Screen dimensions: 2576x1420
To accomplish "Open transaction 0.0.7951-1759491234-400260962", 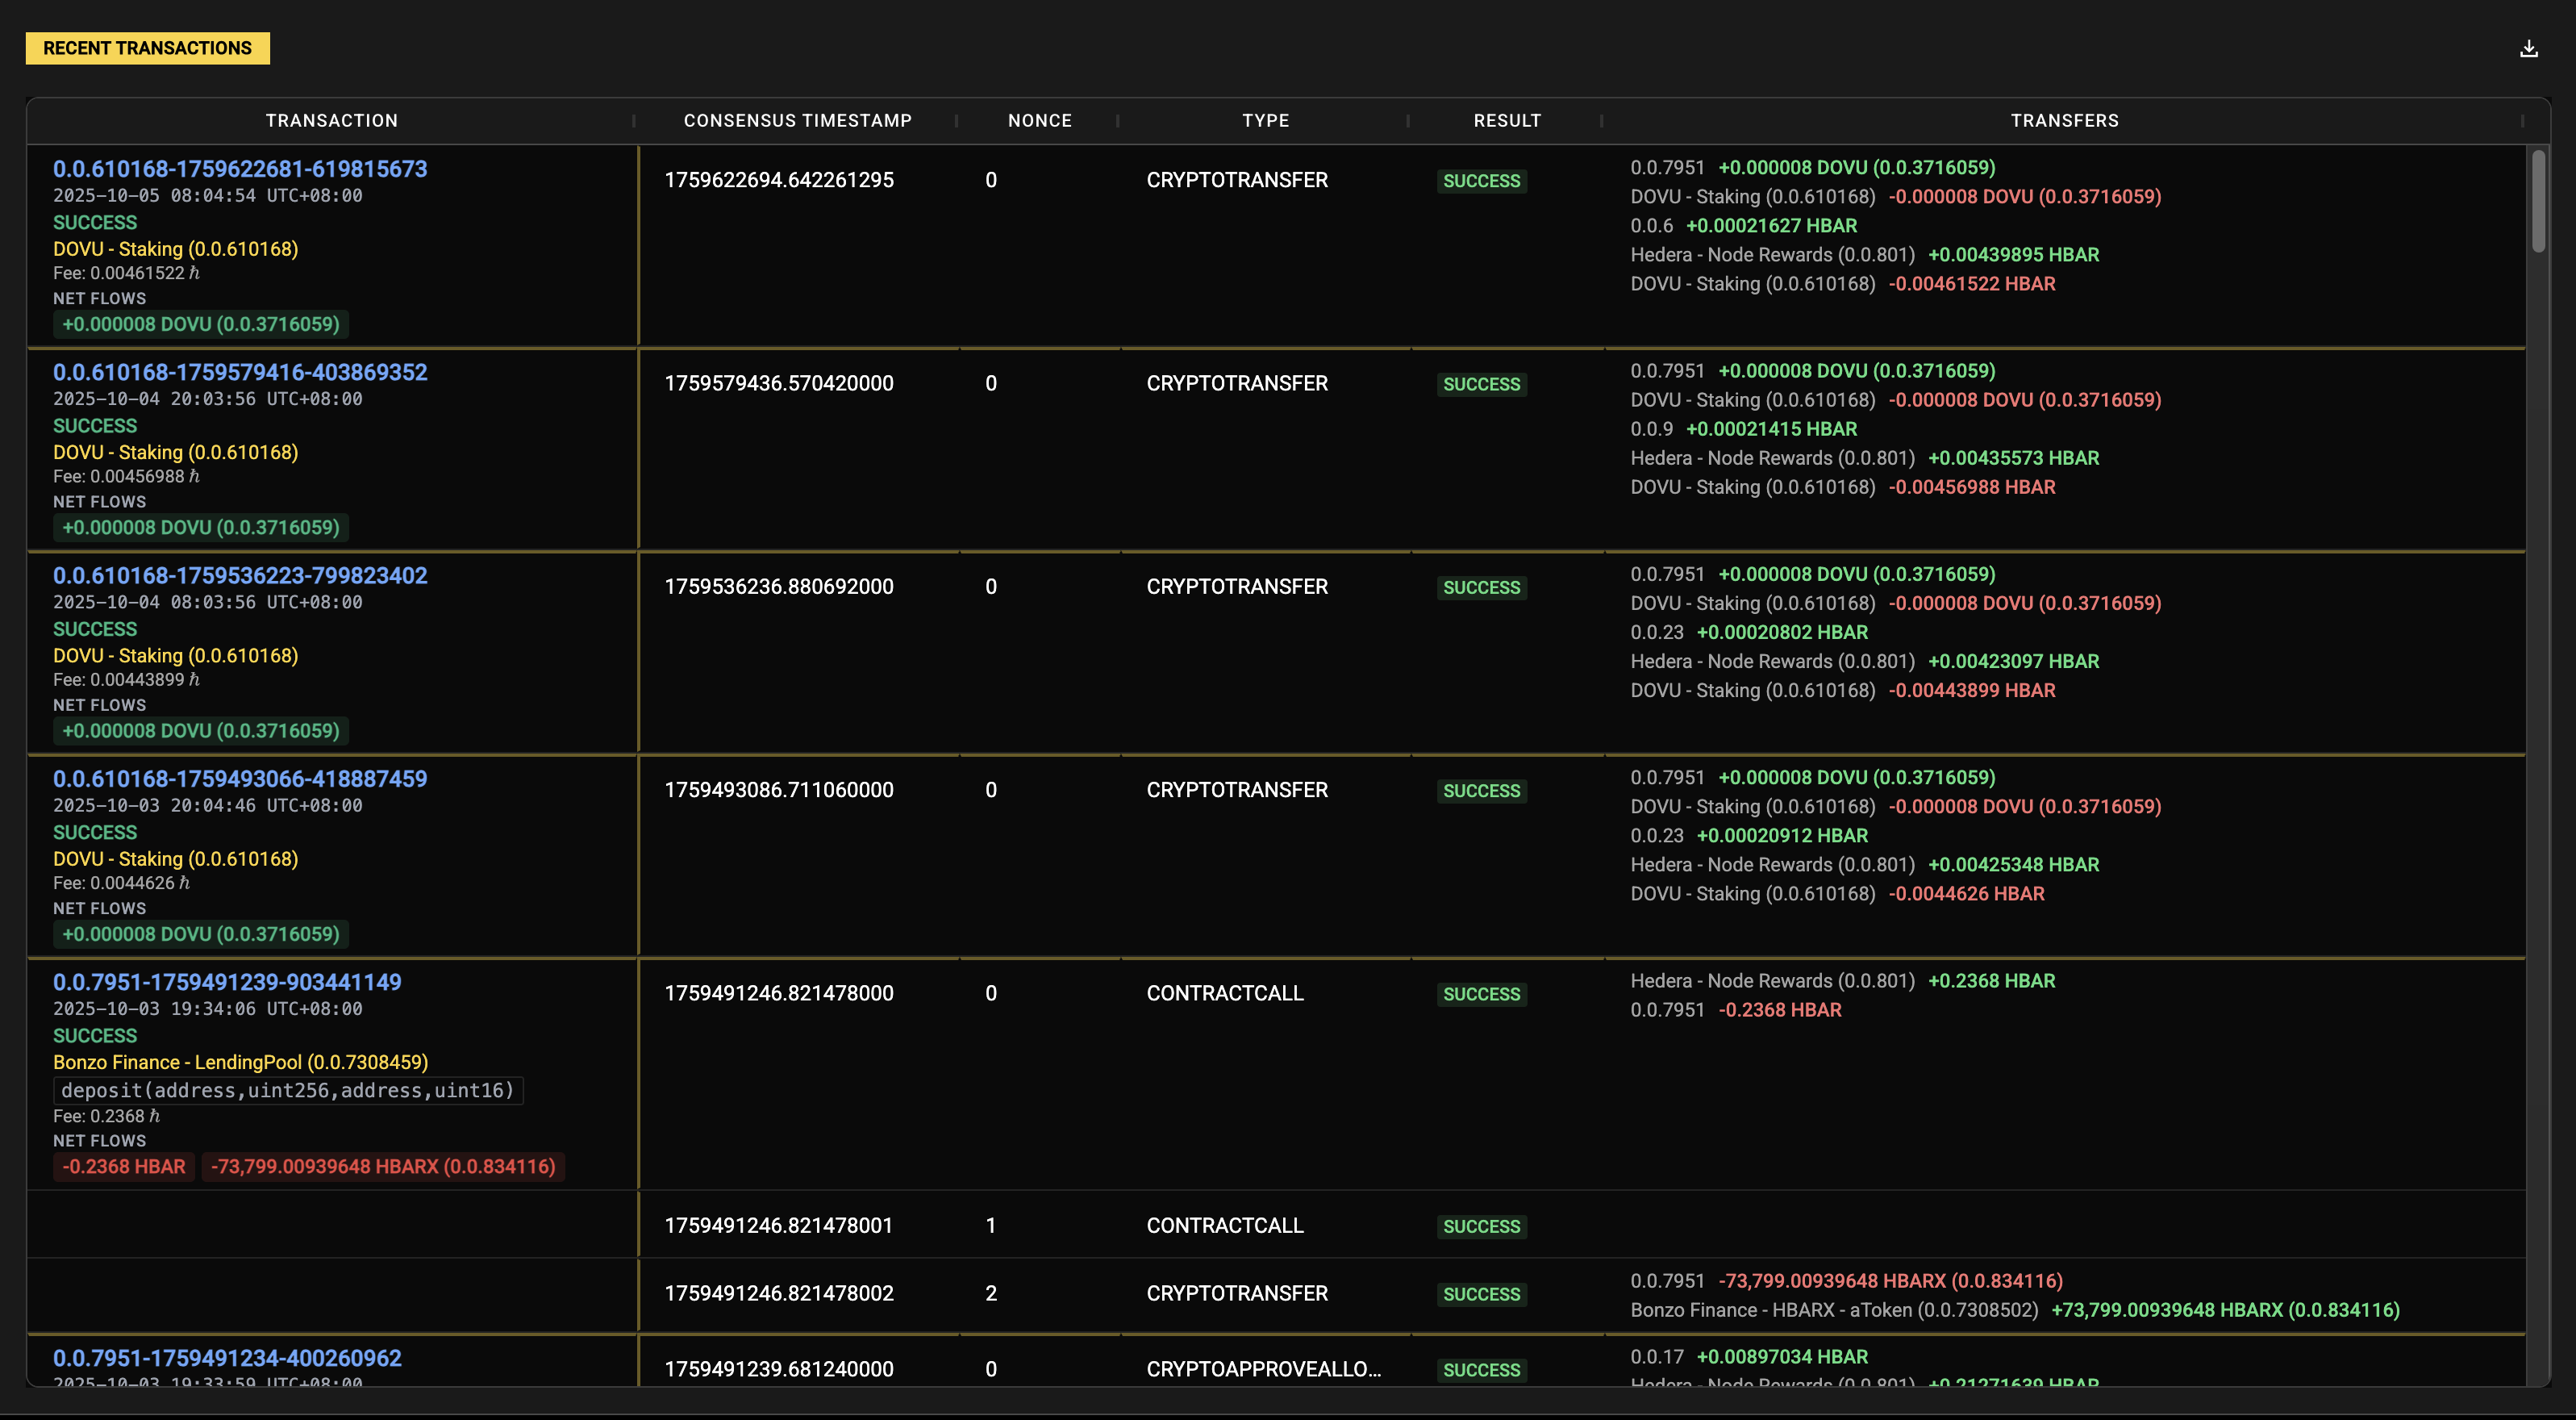I will coord(227,1358).
